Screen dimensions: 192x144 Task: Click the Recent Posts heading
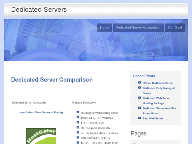click(144, 76)
